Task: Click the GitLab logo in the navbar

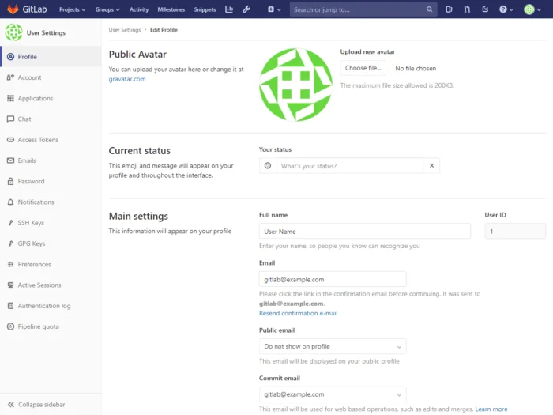Action: (26, 9)
